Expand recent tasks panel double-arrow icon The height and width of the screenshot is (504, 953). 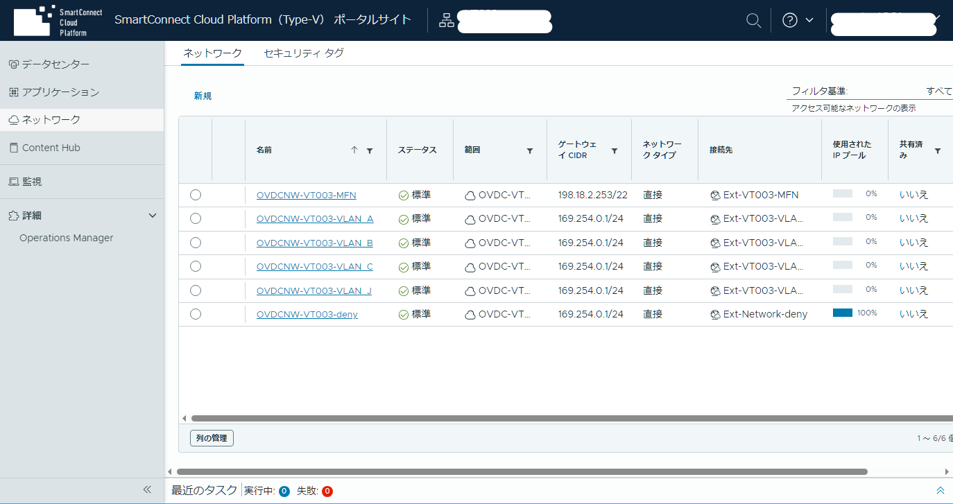click(x=941, y=490)
